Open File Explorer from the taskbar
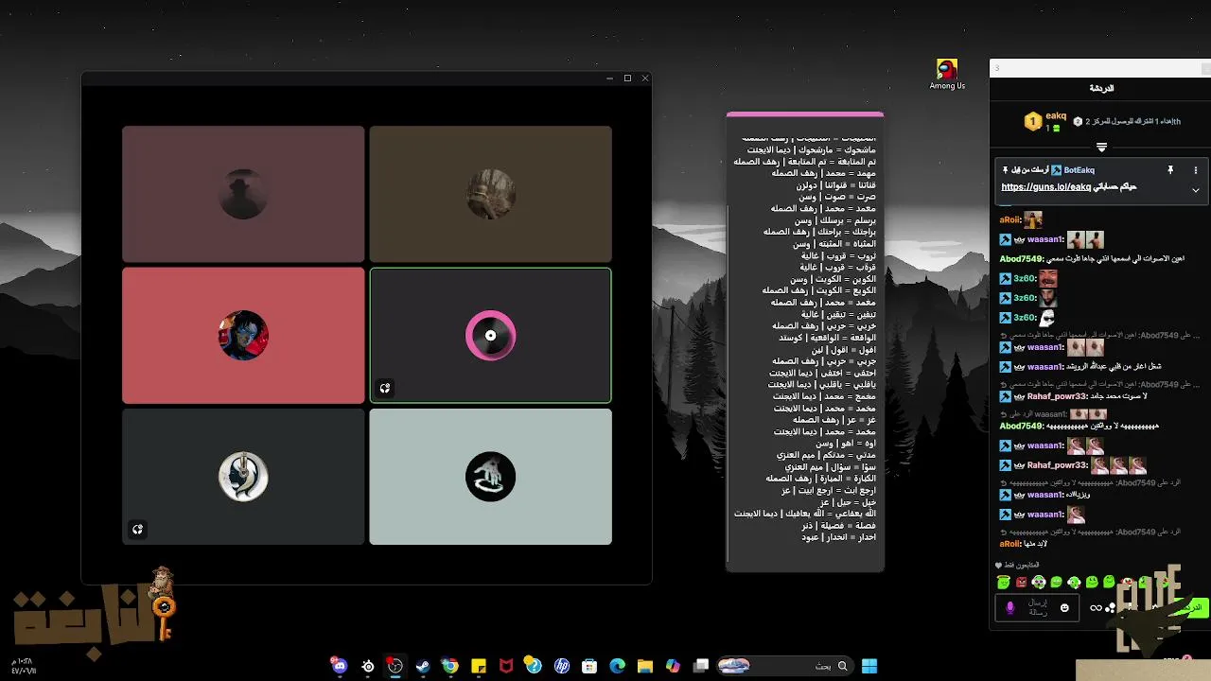 coord(645,666)
